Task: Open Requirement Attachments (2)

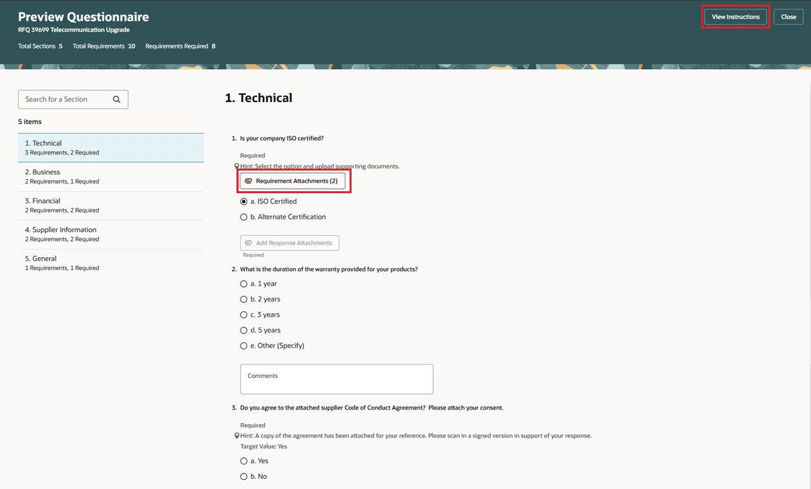Action: 293,181
